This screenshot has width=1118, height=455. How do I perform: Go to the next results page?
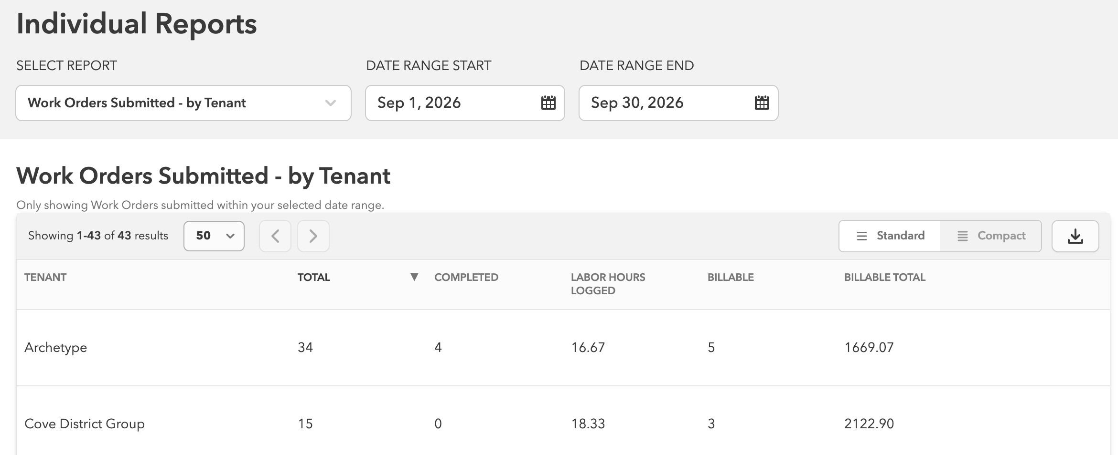(313, 236)
